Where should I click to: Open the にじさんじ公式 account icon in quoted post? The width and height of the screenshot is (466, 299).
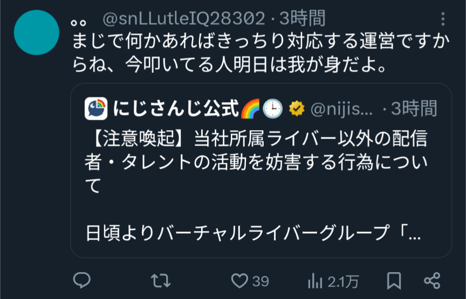(96, 109)
